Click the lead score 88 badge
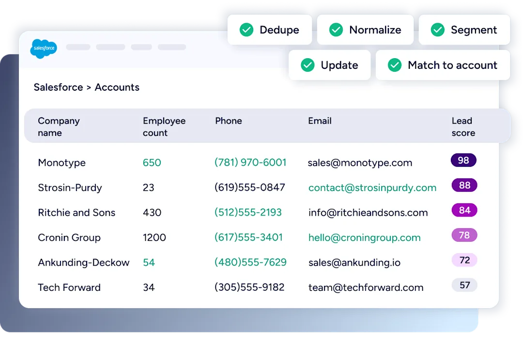The image size is (523, 349). pyautogui.click(x=464, y=185)
